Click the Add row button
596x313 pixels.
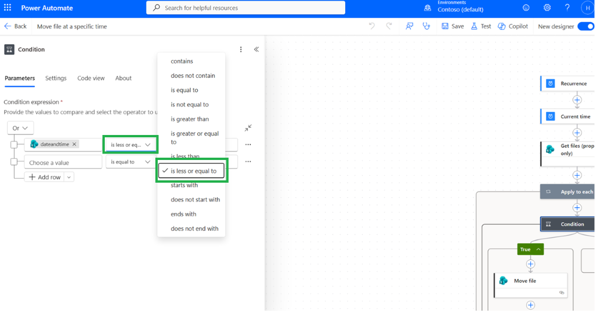(44, 177)
